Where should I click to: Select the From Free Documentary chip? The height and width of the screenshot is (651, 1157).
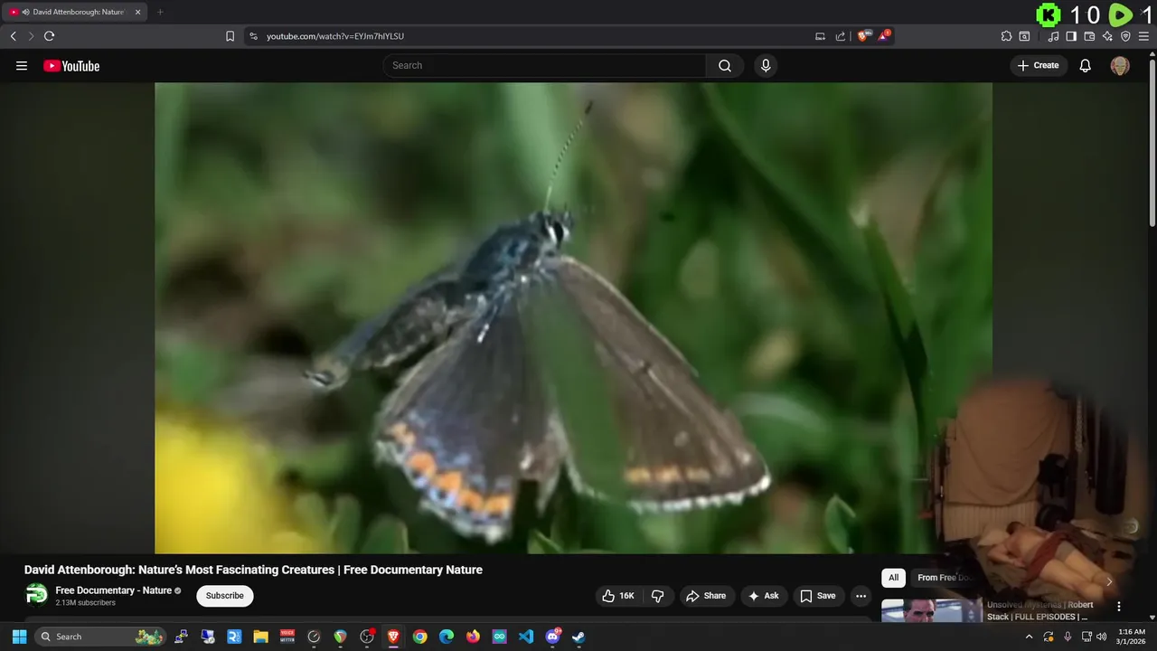click(945, 578)
